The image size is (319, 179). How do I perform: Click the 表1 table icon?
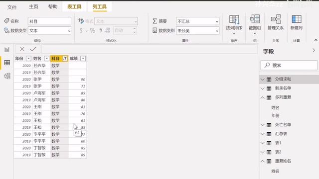[x=269, y=143]
